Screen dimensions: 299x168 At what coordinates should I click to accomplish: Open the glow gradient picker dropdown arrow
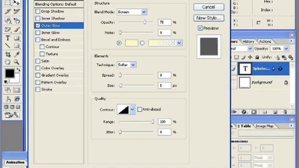click(x=179, y=43)
